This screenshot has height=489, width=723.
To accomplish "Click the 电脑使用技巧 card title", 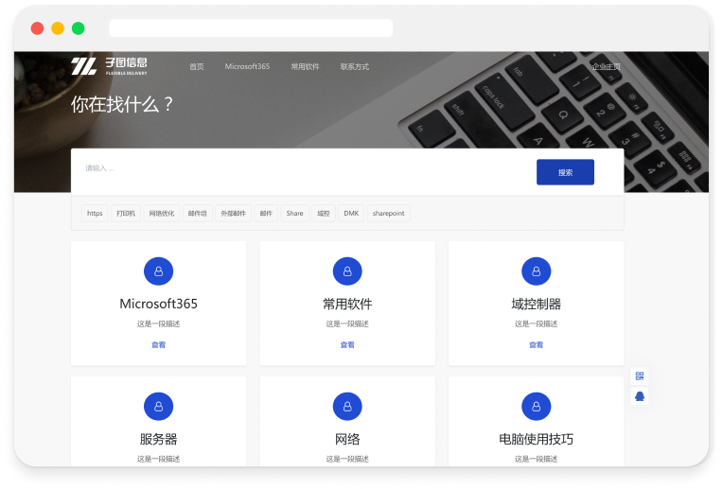I will tap(536, 439).
